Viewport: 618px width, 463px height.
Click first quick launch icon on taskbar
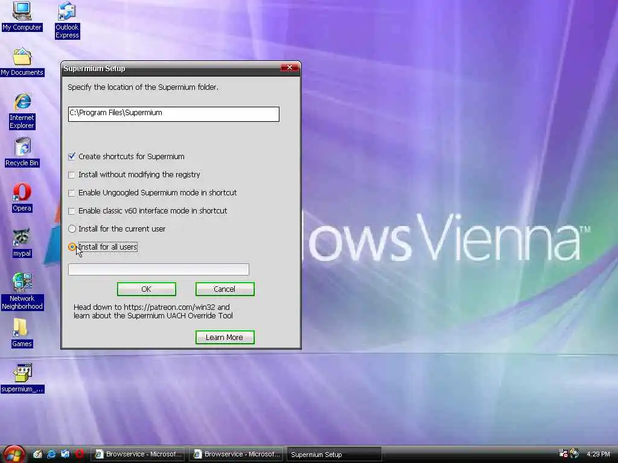tap(37, 454)
